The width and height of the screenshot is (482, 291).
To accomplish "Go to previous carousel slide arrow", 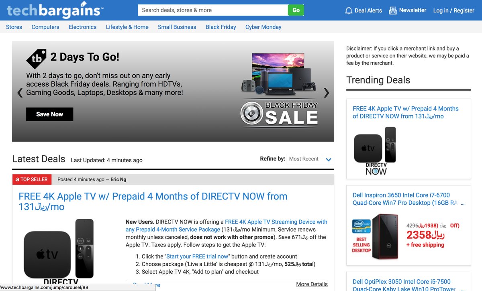I will pos(20,93).
